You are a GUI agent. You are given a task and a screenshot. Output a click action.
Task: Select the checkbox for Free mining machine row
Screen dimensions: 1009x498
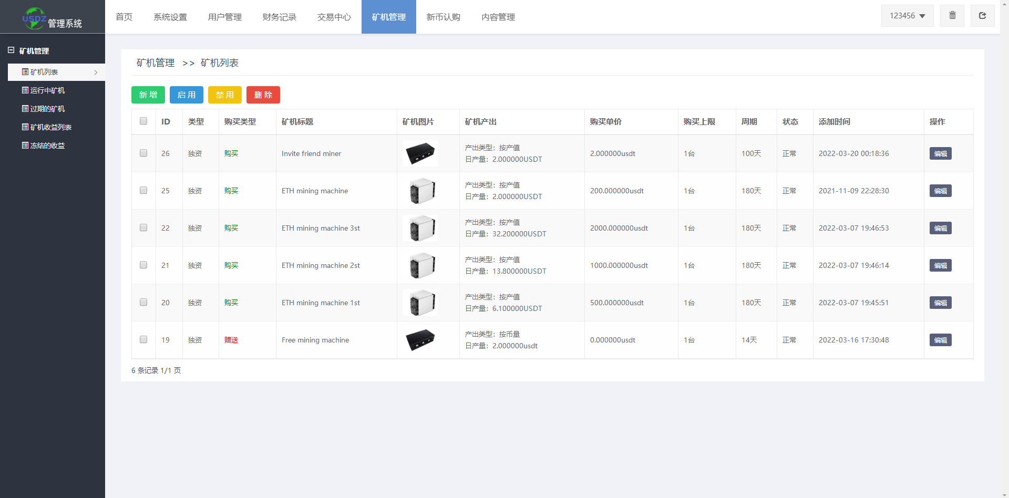[143, 340]
